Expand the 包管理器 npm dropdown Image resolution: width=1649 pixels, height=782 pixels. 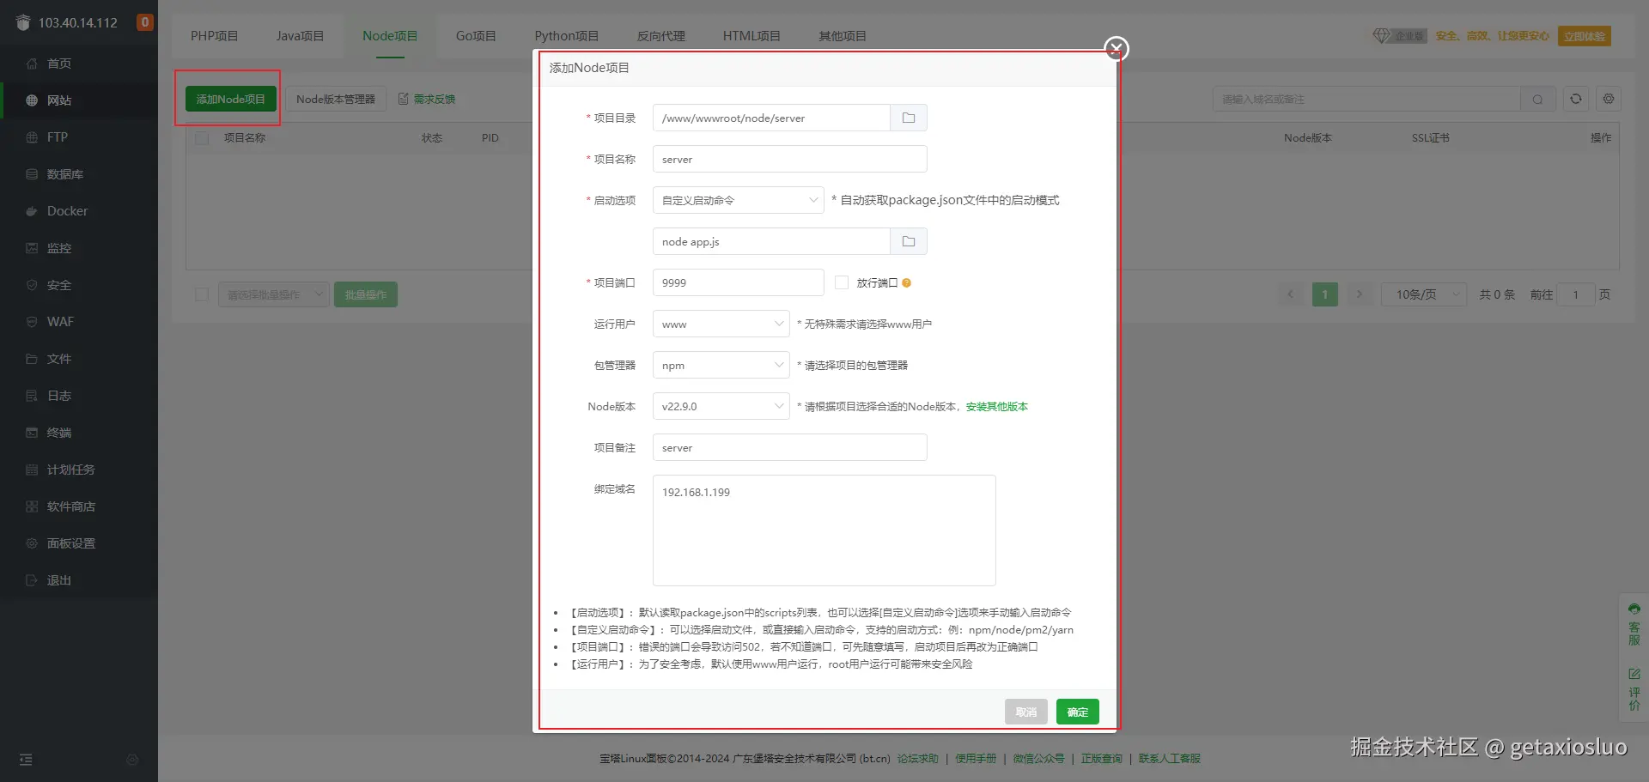(721, 365)
